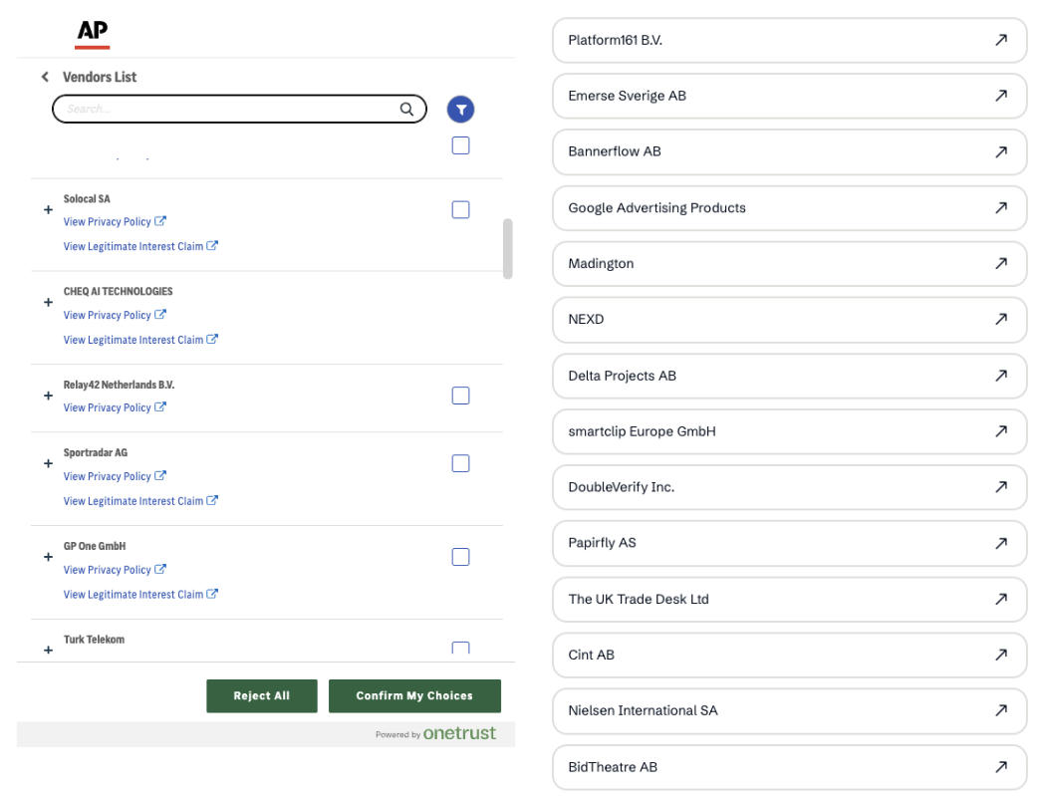Open Bannerflow AB arrow icon
Screen dimensions: 1043x797
pos(1001,151)
